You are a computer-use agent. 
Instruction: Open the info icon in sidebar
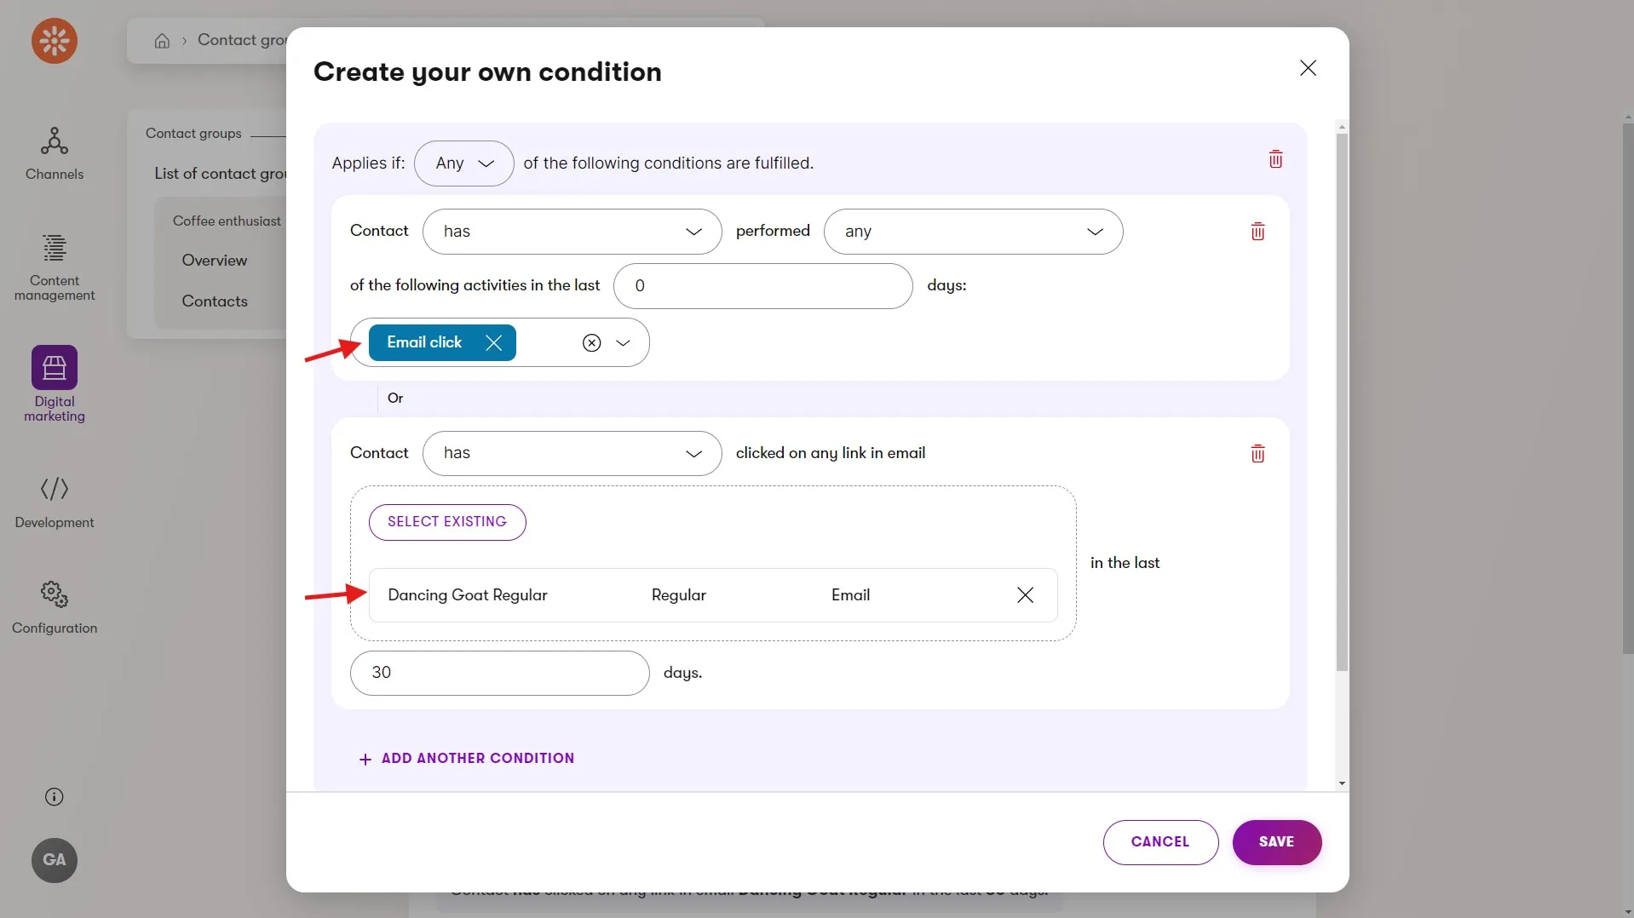(54, 797)
